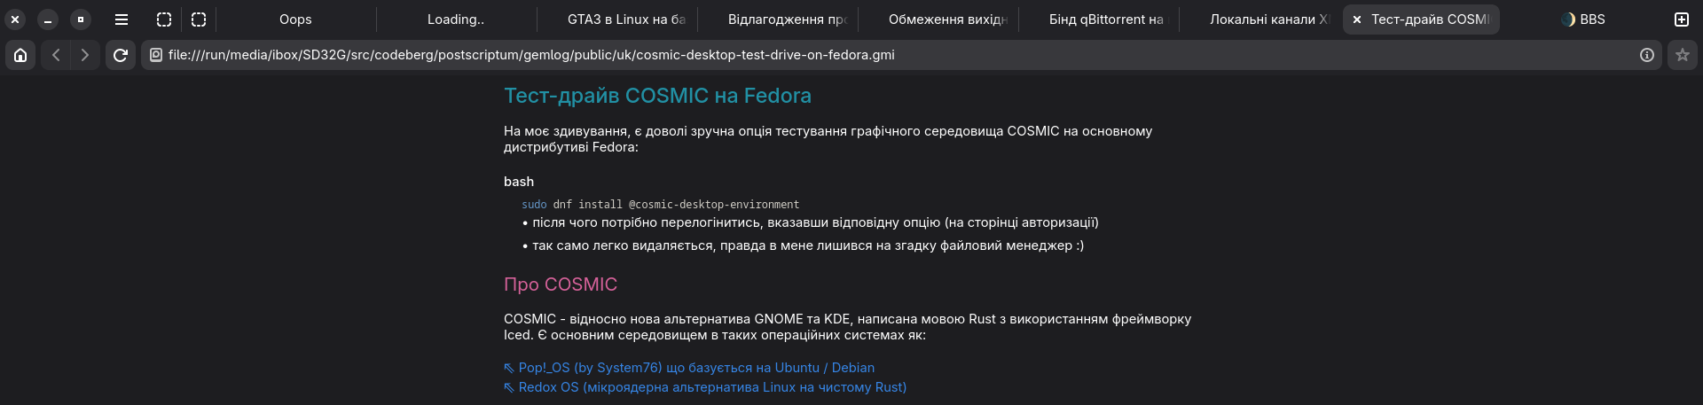This screenshot has height=405, width=1703.
Task: Navigate back in history
Action: 56,55
